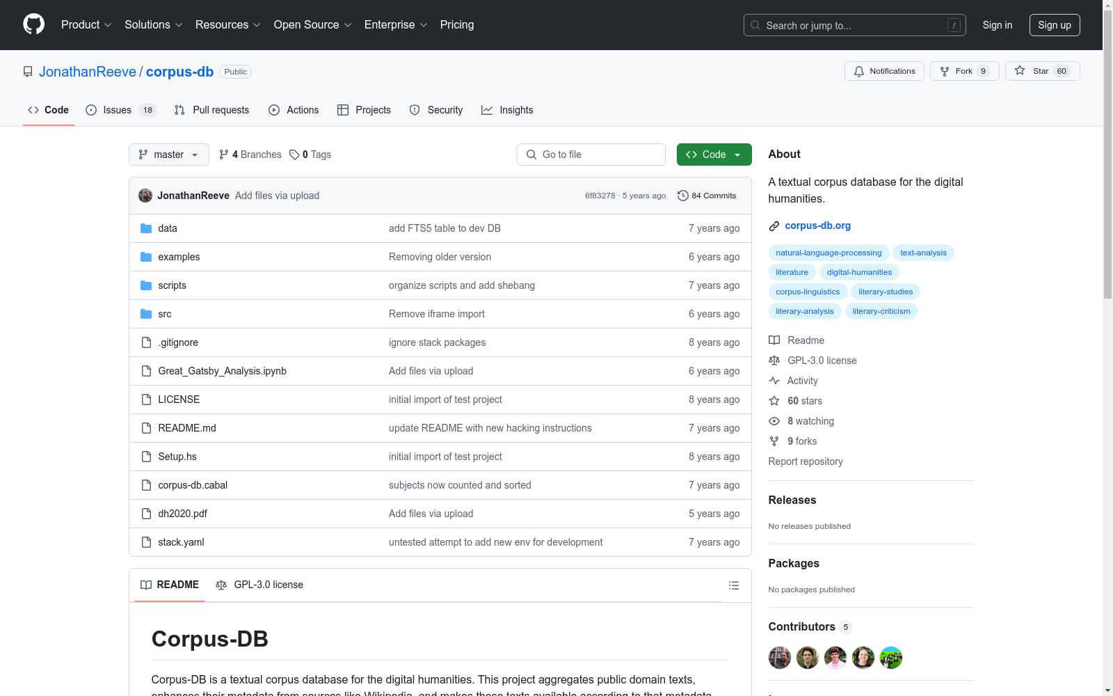Switch to the Actions tab
This screenshot has width=1113, height=696.
294,110
